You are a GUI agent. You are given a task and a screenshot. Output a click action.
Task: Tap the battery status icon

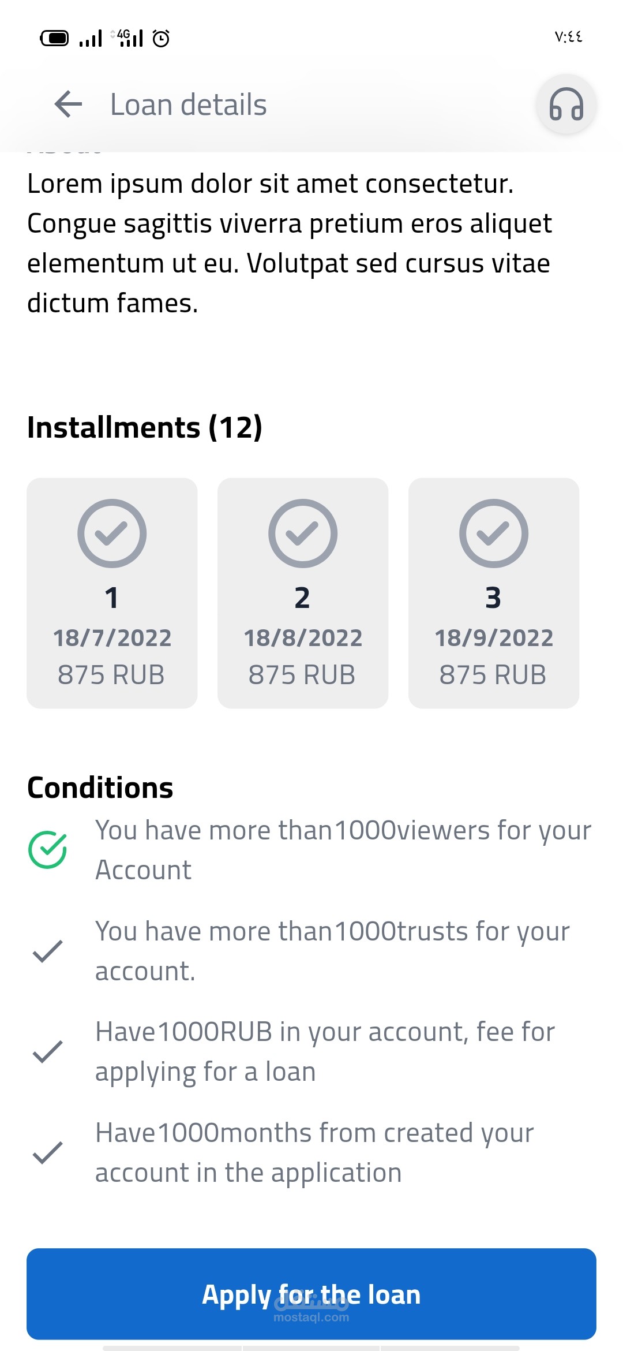[54, 38]
